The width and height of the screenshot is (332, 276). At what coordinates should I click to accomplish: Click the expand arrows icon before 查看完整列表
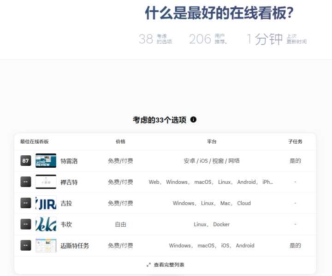[x=148, y=265]
